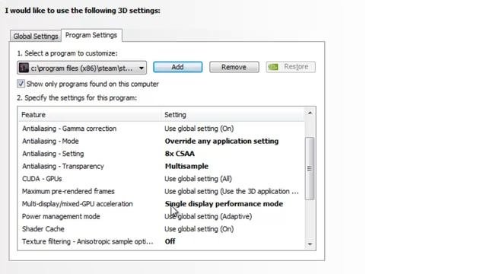
Task: Open the Off value for Anisotropic sample
Action: (x=170, y=241)
